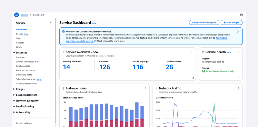
Task: Dismiss the Dashboard Experience info banner
Action: (238, 32)
